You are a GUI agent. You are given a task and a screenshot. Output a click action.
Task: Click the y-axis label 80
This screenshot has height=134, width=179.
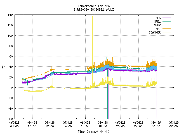[x=11, y=46]
